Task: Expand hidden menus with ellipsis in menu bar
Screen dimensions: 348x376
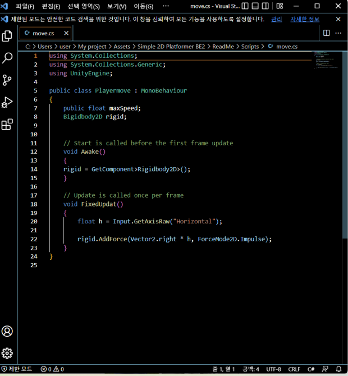Action: pos(166,6)
